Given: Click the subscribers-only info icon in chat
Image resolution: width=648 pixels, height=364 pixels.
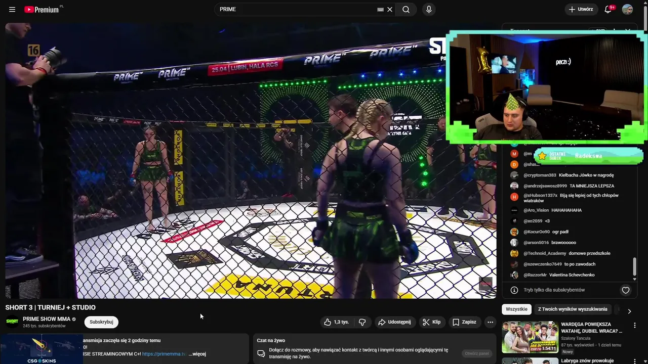Looking at the screenshot, I should [514, 290].
